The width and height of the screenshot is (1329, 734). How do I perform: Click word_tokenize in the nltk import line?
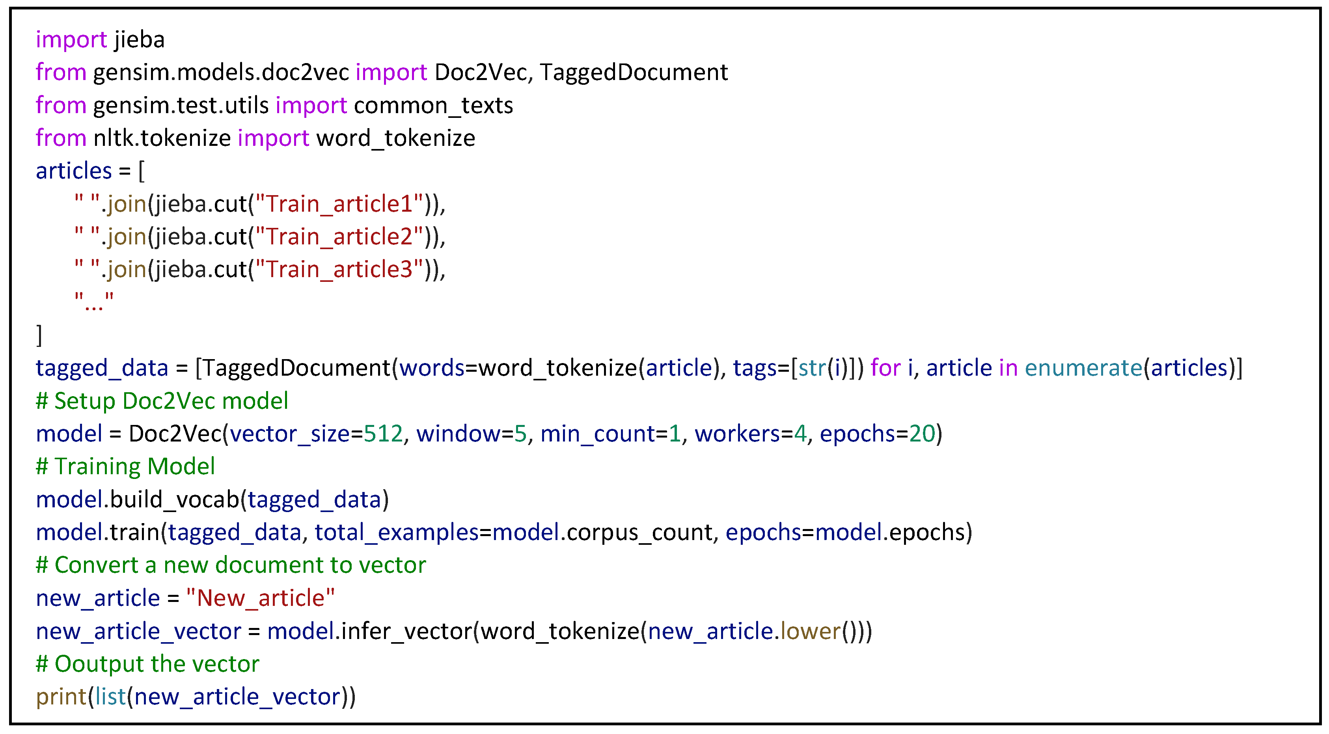(396, 138)
